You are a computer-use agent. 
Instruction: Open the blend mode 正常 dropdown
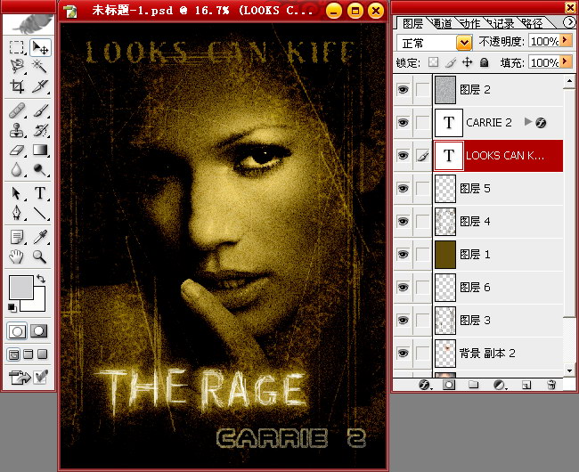click(464, 43)
